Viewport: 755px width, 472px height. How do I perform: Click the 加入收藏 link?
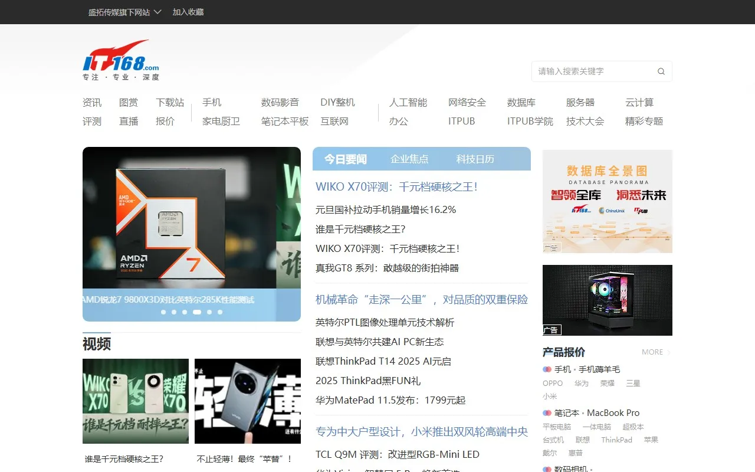coord(188,12)
